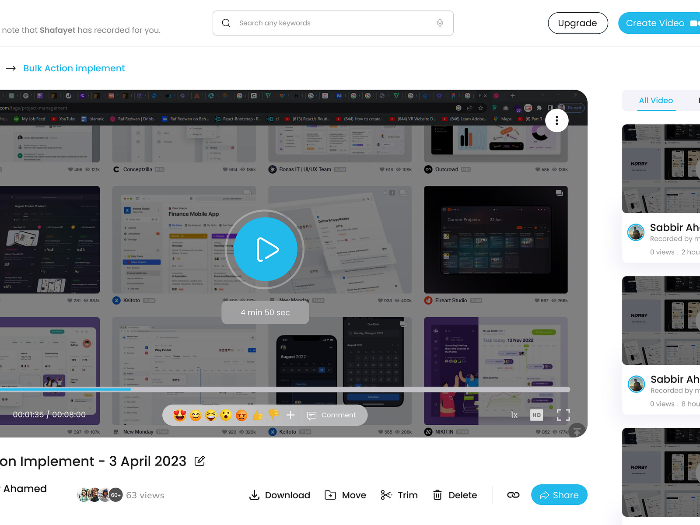This screenshot has height=525, width=700.
Task: Click the Bulk Action implement link
Action: point(73,68)
